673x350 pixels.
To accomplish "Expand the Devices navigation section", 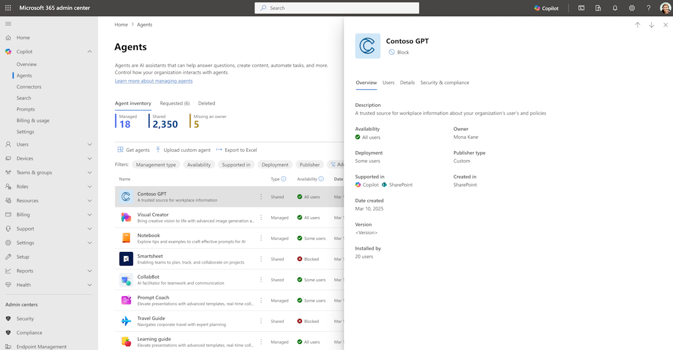I will [90, 158].
